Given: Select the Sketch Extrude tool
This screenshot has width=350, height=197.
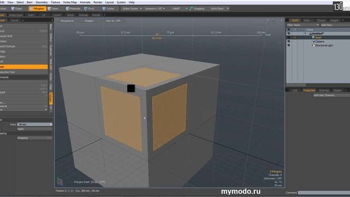Looking at the screenshot, I should click(24, 47).
